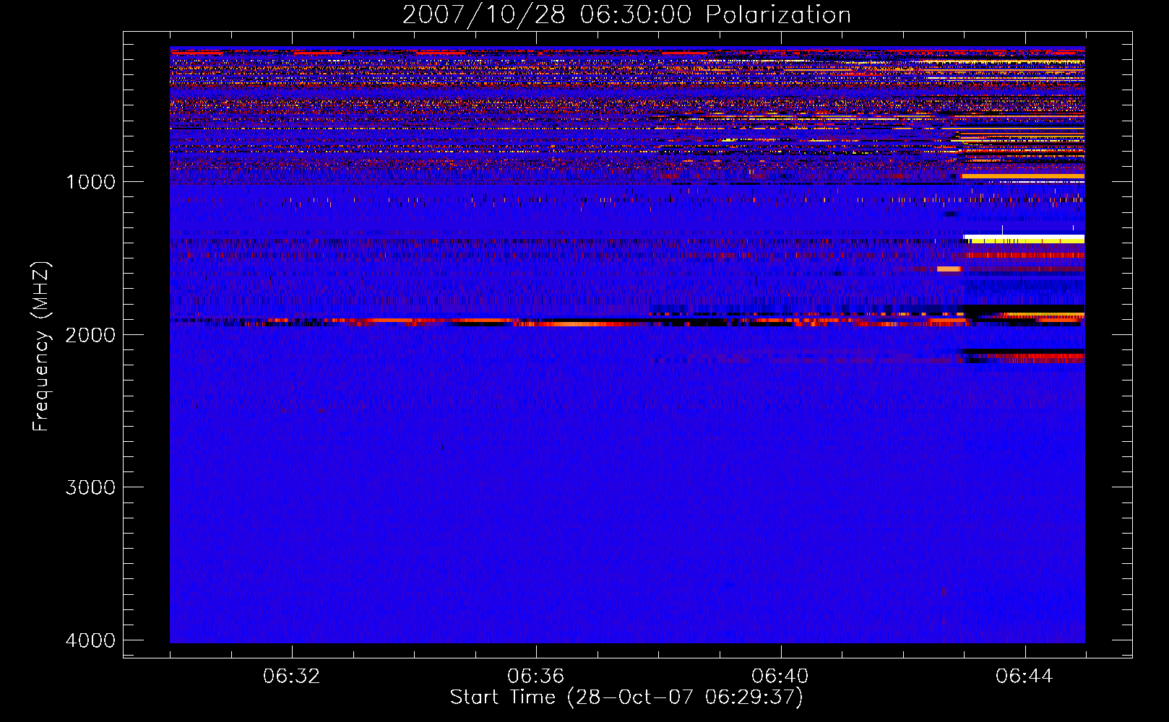Click the '1000' frequency tick label
1169x722 pixels.
pyautogui.click(x=90, y=181)
